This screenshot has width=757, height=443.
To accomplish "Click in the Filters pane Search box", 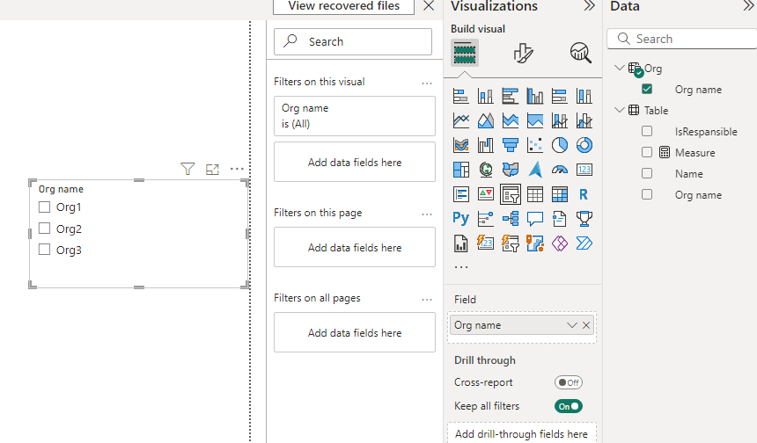I will click(353, 41).
